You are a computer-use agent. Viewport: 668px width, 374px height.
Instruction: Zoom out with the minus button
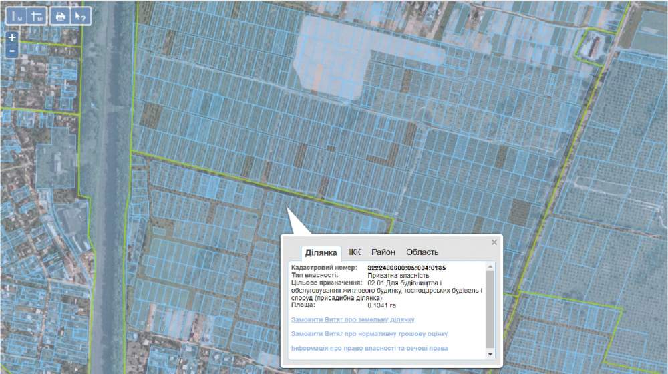pos(12,51)
